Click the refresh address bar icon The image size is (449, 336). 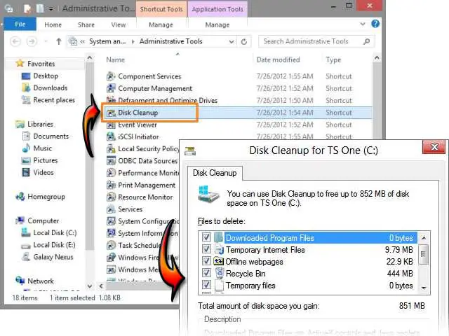[x=244, y=42]
